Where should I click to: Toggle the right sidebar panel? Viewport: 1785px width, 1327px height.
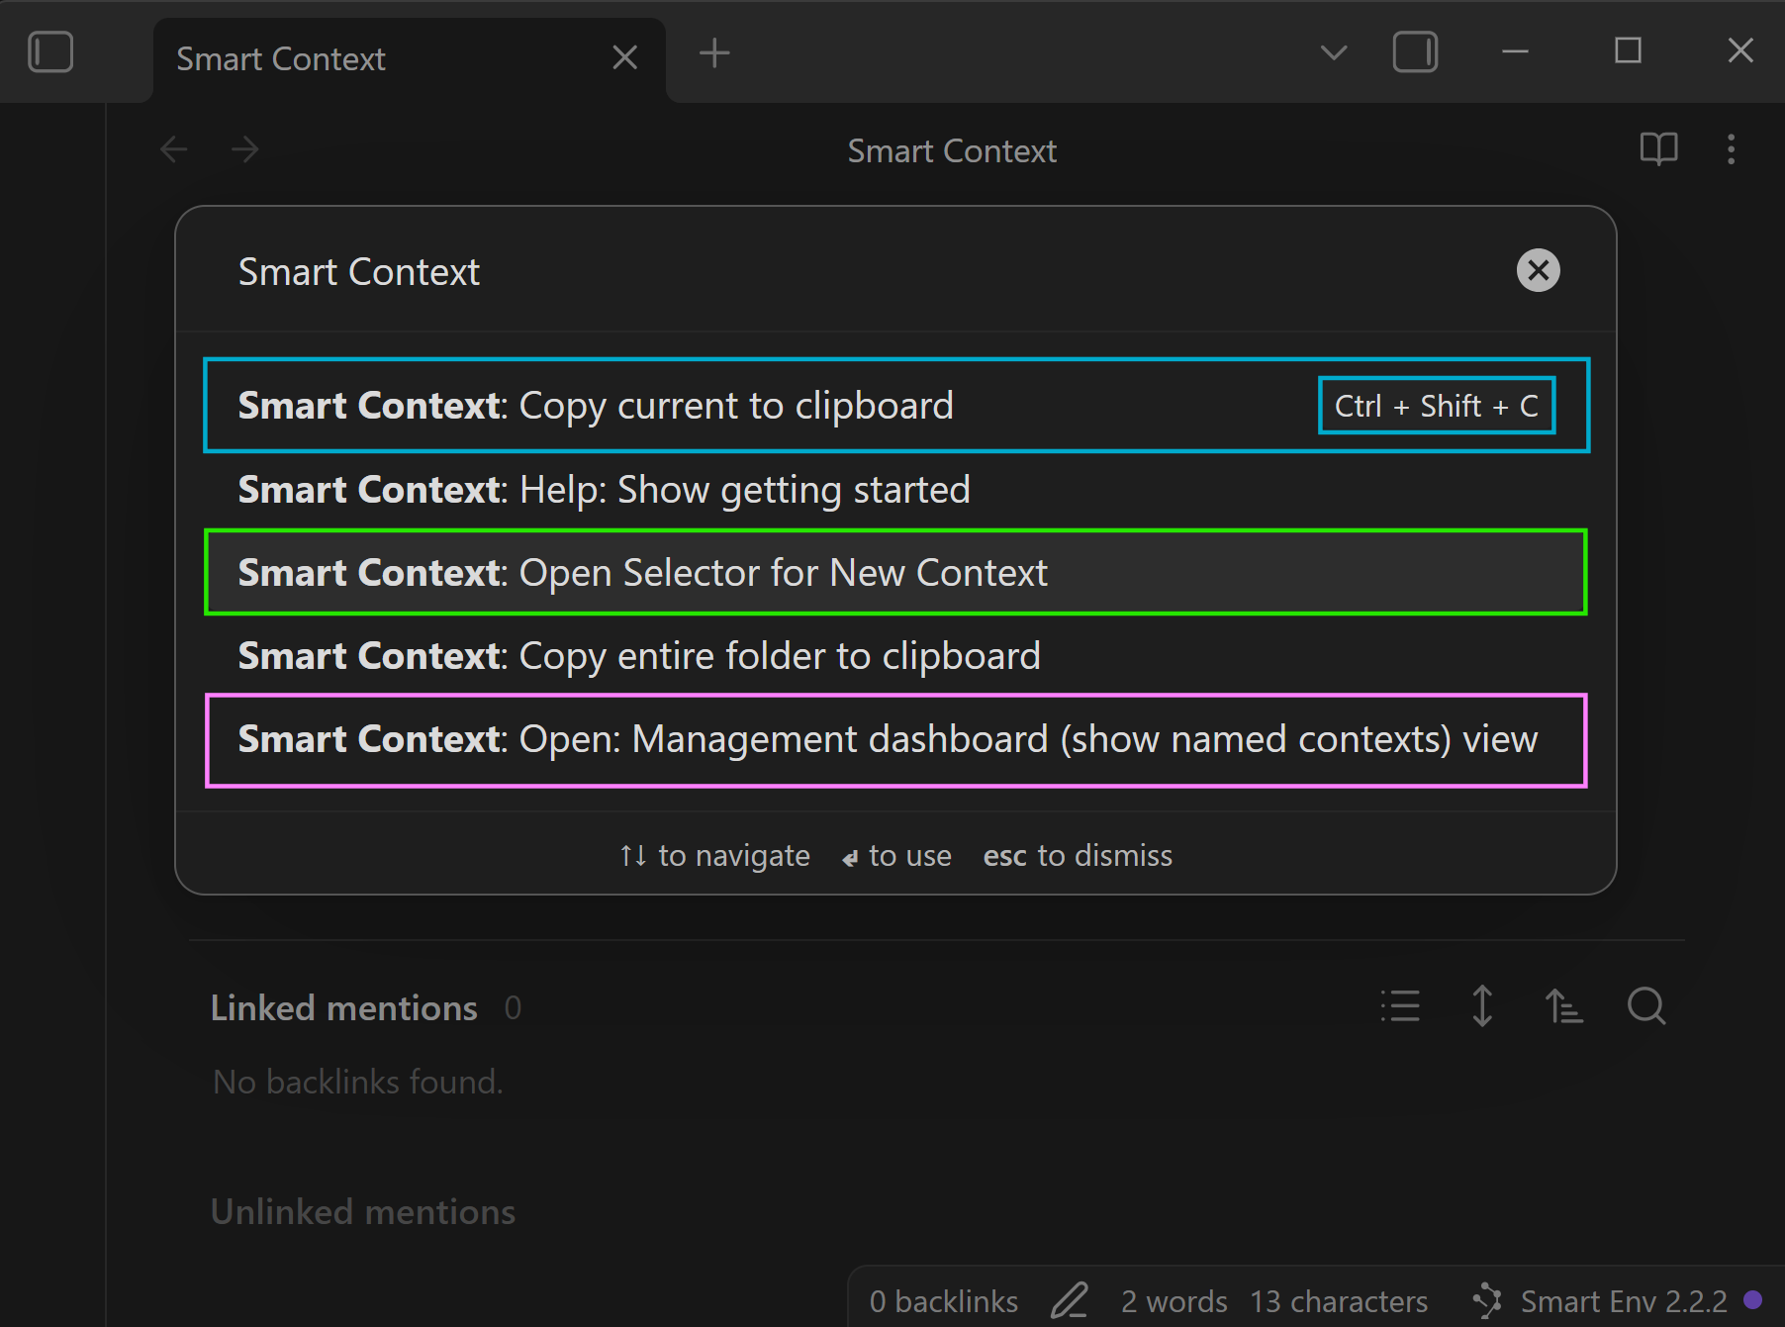pos(1415,52)
